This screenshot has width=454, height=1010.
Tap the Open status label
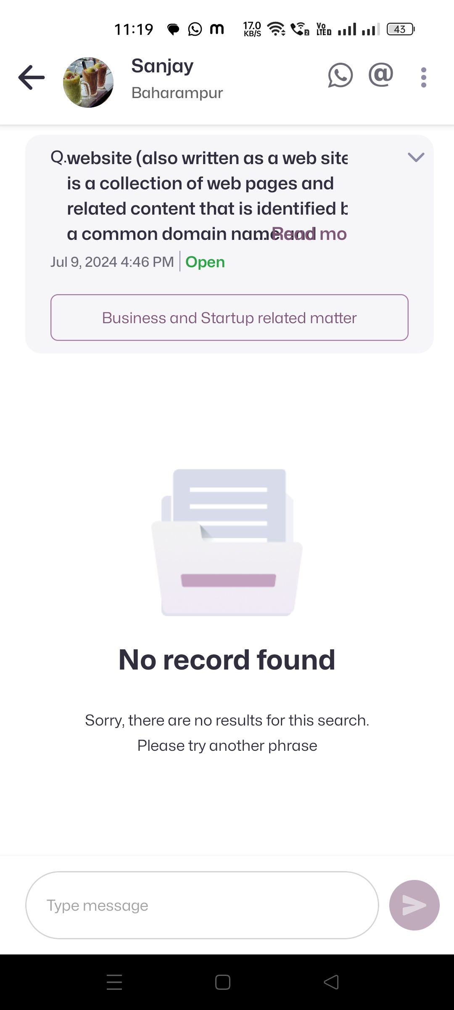coord(205,262)
